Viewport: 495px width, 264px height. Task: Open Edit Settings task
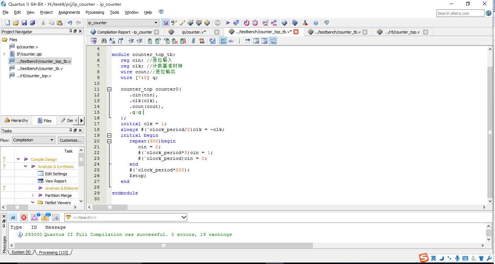click(56, 173)
